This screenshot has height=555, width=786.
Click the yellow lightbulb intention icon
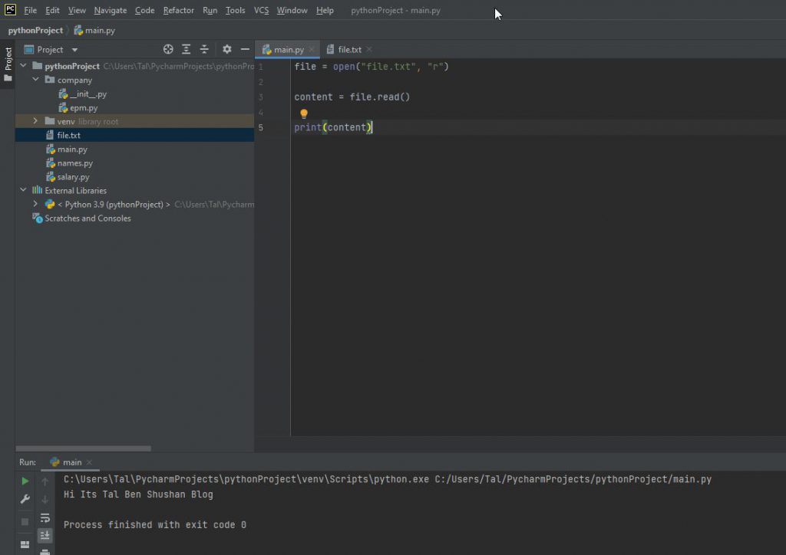[x=304, y=113]
